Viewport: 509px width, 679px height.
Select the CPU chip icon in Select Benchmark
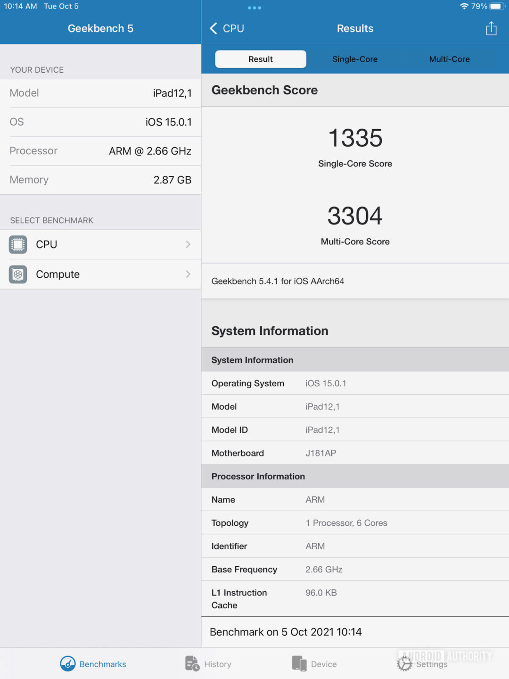[x=17, y=244]
